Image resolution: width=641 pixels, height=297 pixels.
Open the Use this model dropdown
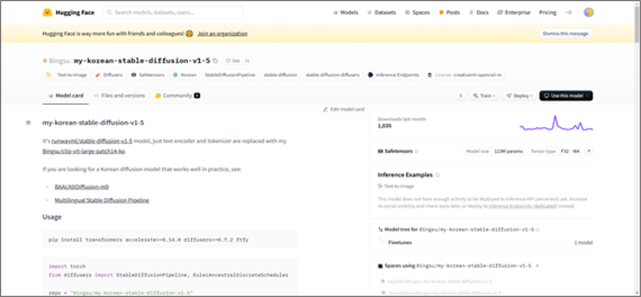click(x=566, y=96)
